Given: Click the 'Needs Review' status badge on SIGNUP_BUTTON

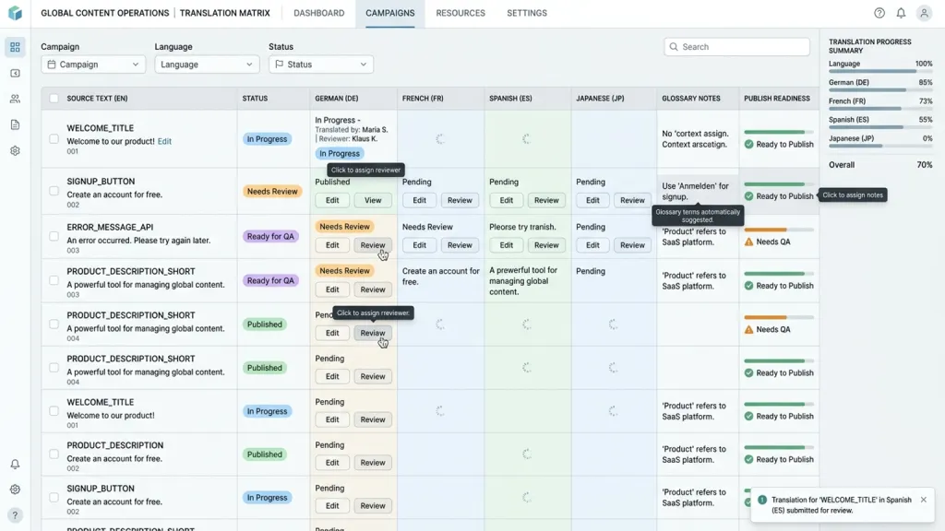Looking at the screenshot, I should (x=272, y=192).
